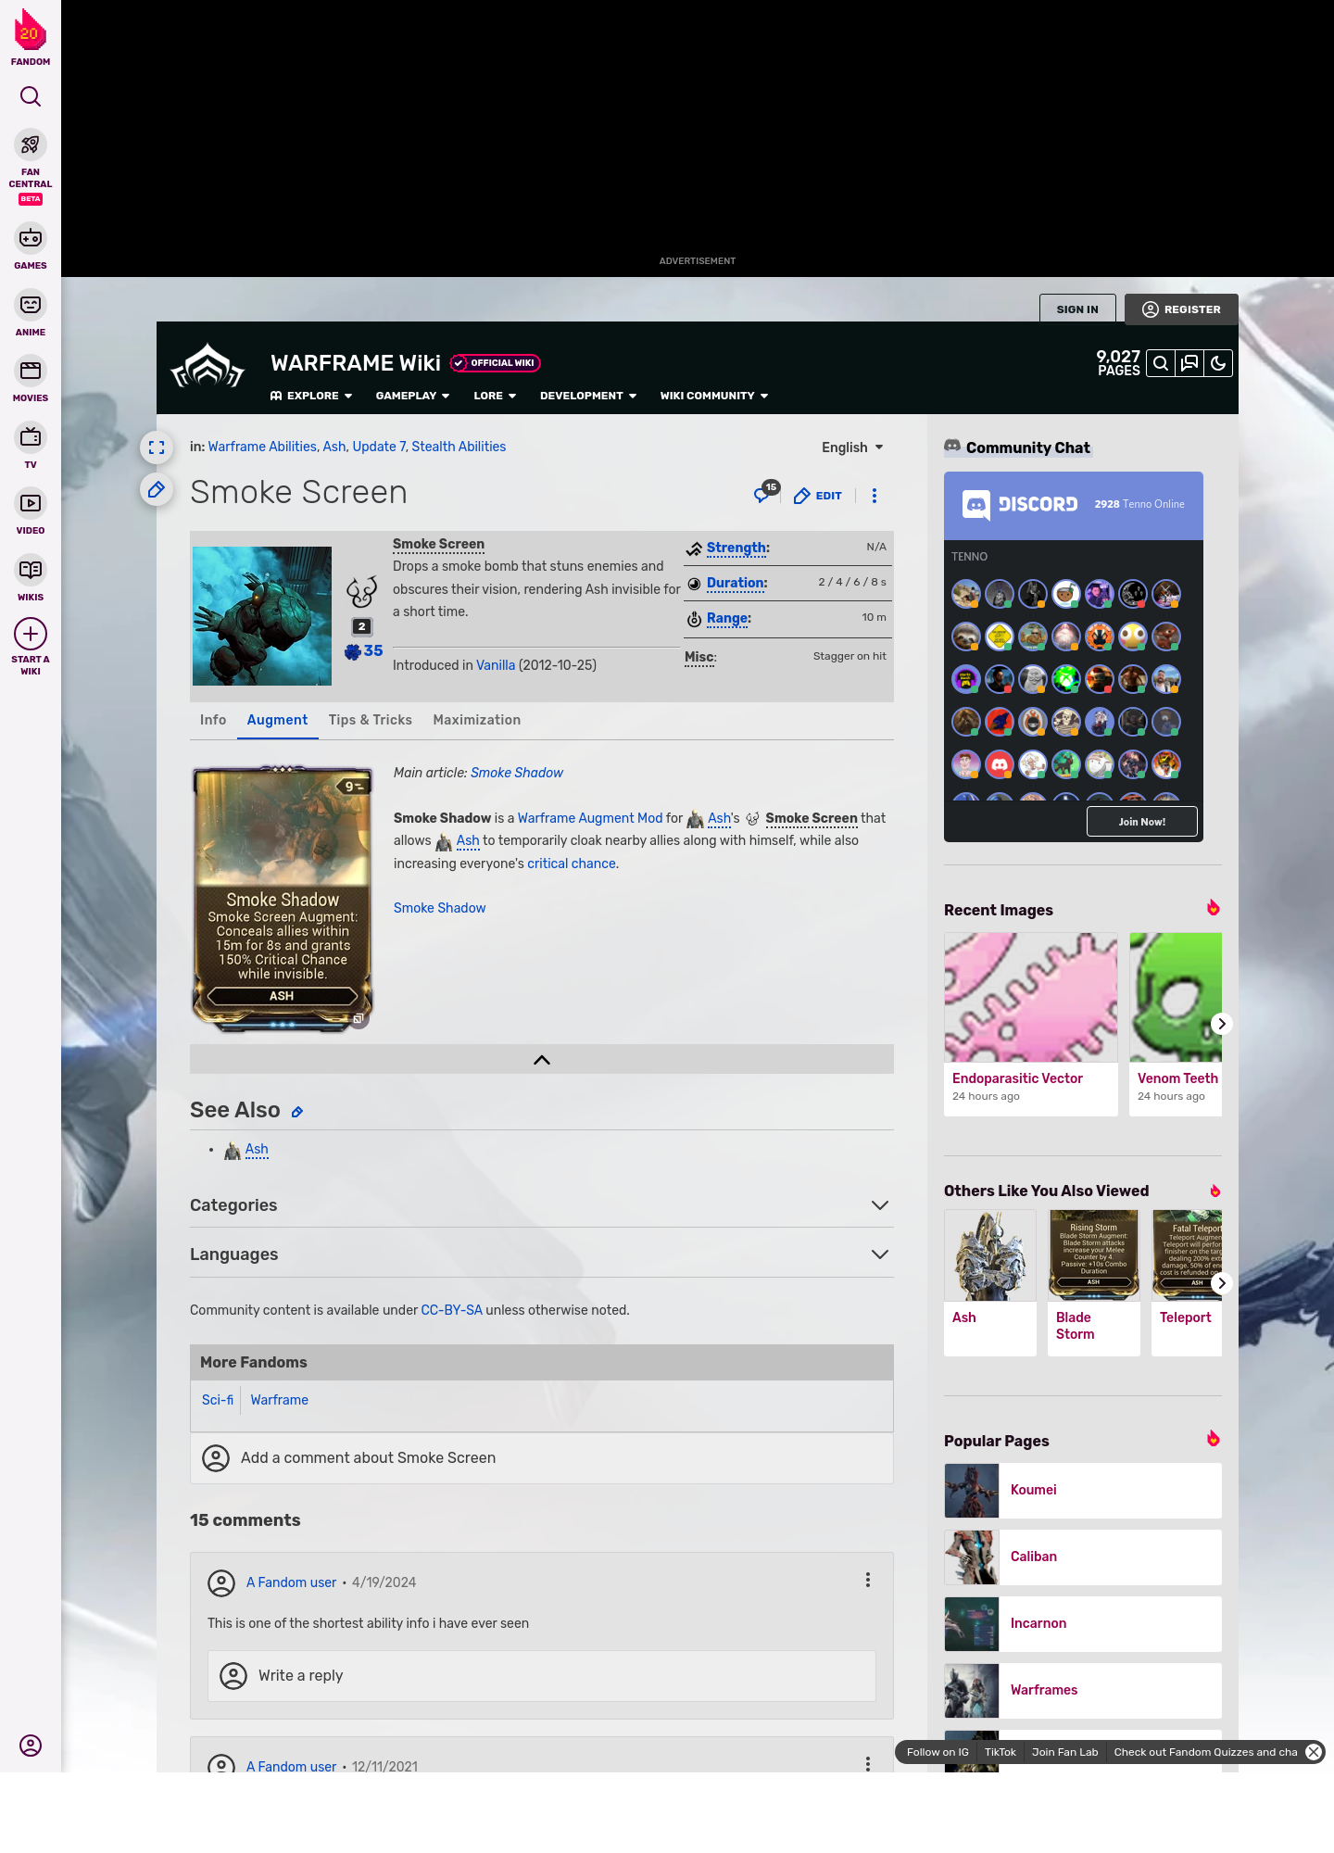Image resolution: width=1334 pixels, height=1853 pixels.
Task: Open the user profile icon in sidebar
Action: click(31, 1746)
